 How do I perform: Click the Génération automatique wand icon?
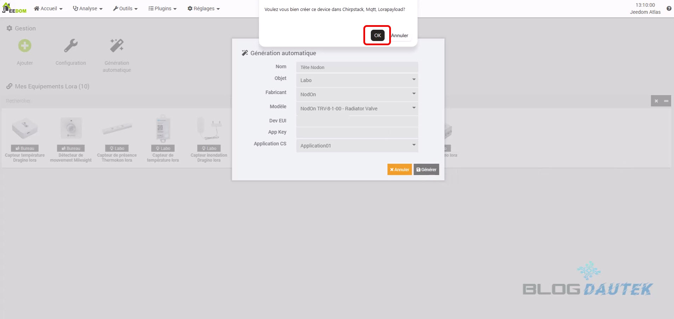(117, 46)
